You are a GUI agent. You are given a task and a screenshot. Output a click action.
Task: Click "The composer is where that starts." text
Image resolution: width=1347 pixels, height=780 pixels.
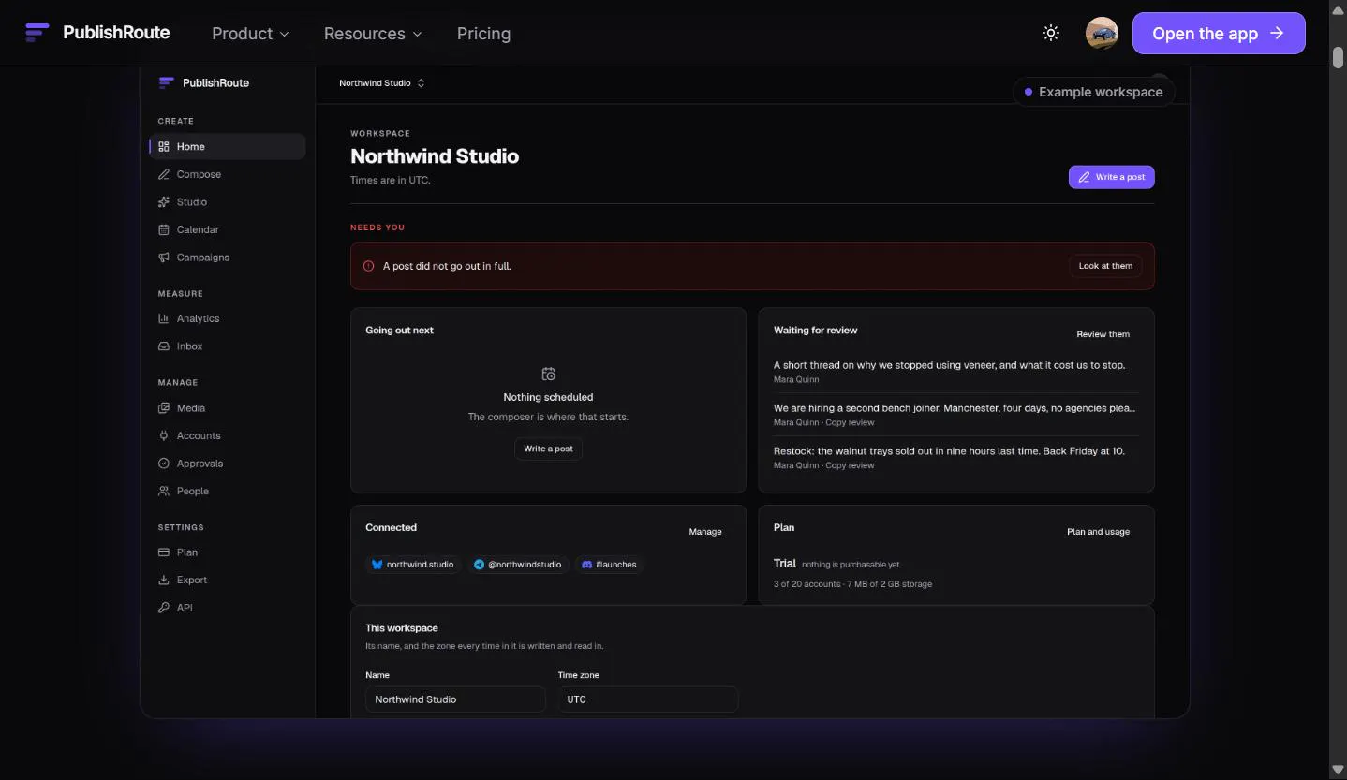[x=548, y=417]
